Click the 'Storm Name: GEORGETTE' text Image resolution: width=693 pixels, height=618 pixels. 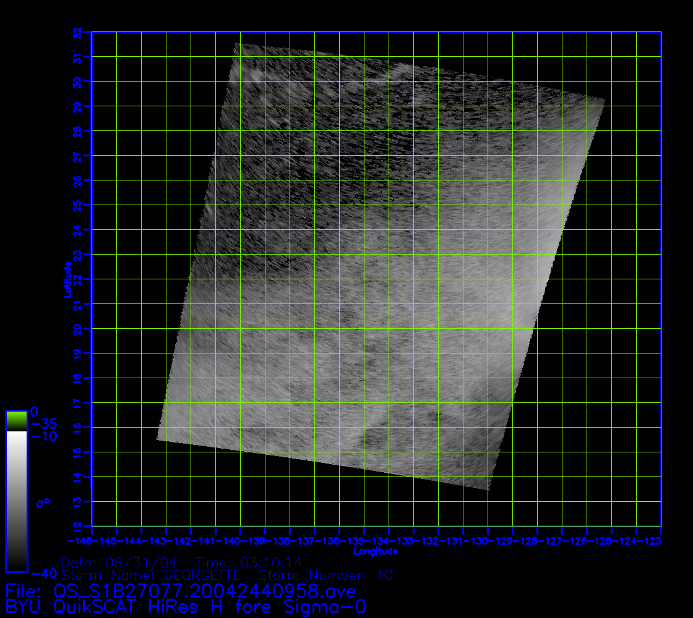click(x=151, y=575)
